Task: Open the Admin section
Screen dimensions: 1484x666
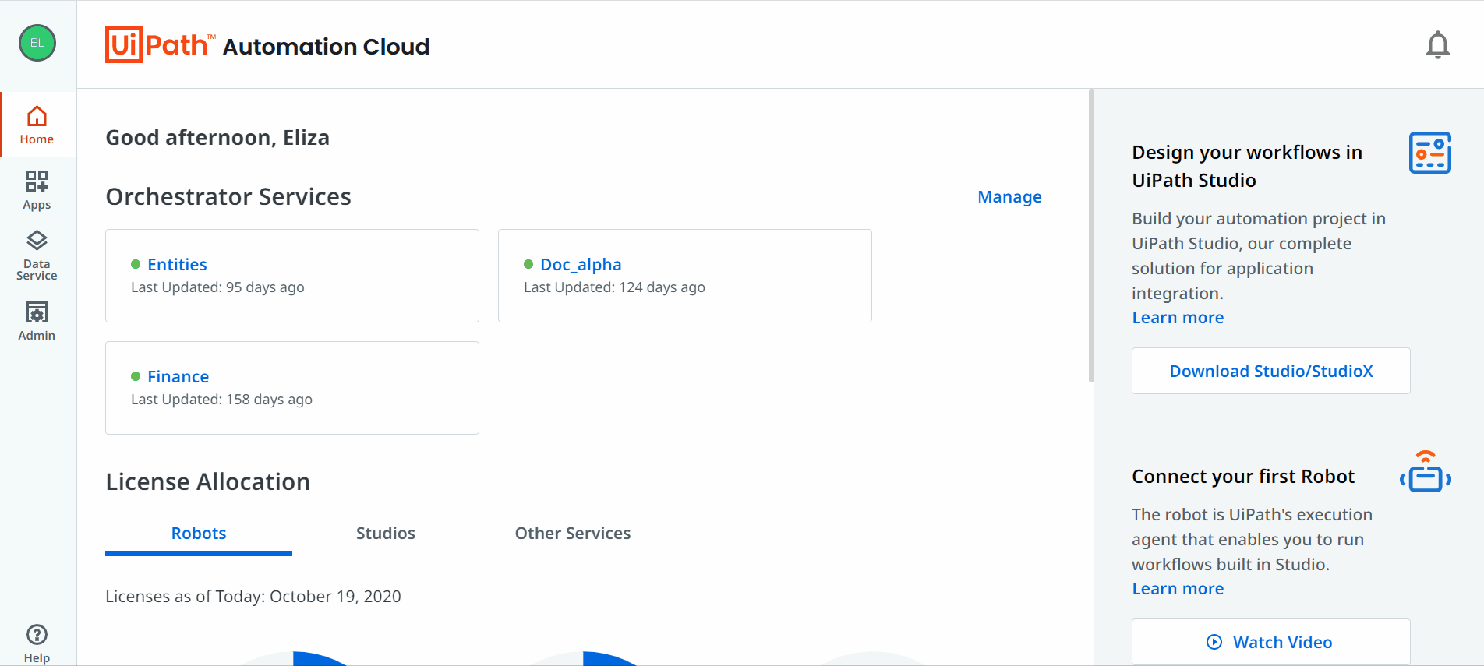Action: (37, 321)
